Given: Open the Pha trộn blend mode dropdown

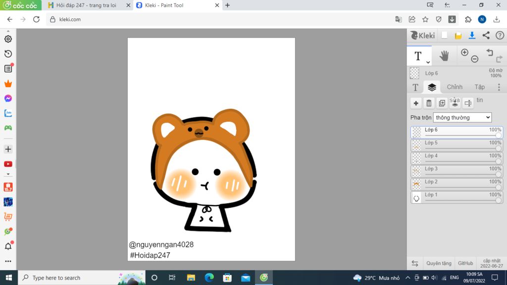Looking at the screenshot, I should (462, 118).
